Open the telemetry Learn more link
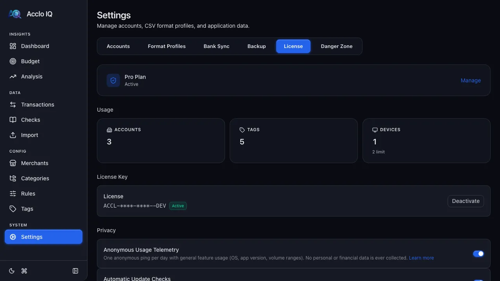 pyautogui.click(x=421, y=258)
